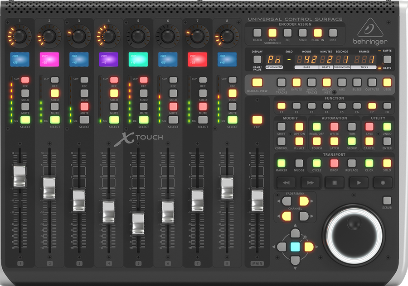
Task: Click the Global View button
Action: click(257, 82)
